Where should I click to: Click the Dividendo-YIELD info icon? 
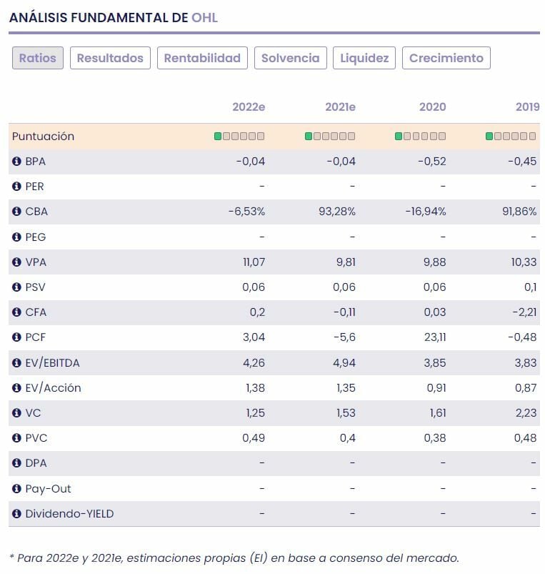16,514
